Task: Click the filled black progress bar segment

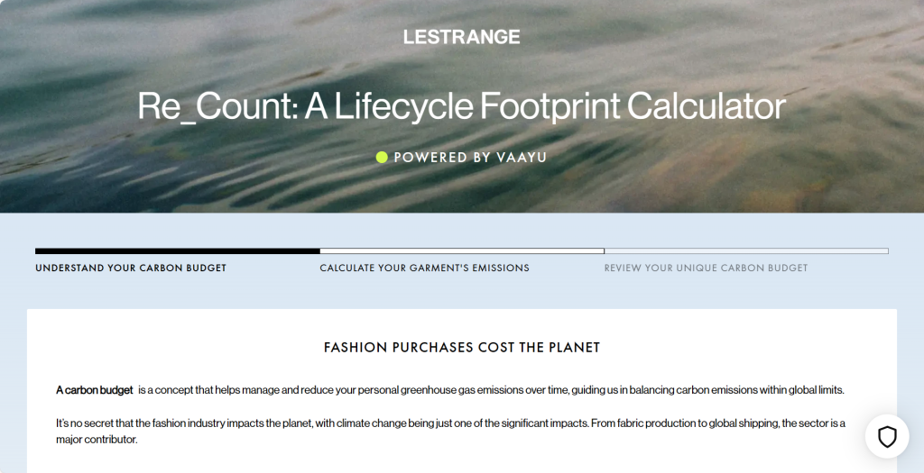Action: [x=177, y=250]
